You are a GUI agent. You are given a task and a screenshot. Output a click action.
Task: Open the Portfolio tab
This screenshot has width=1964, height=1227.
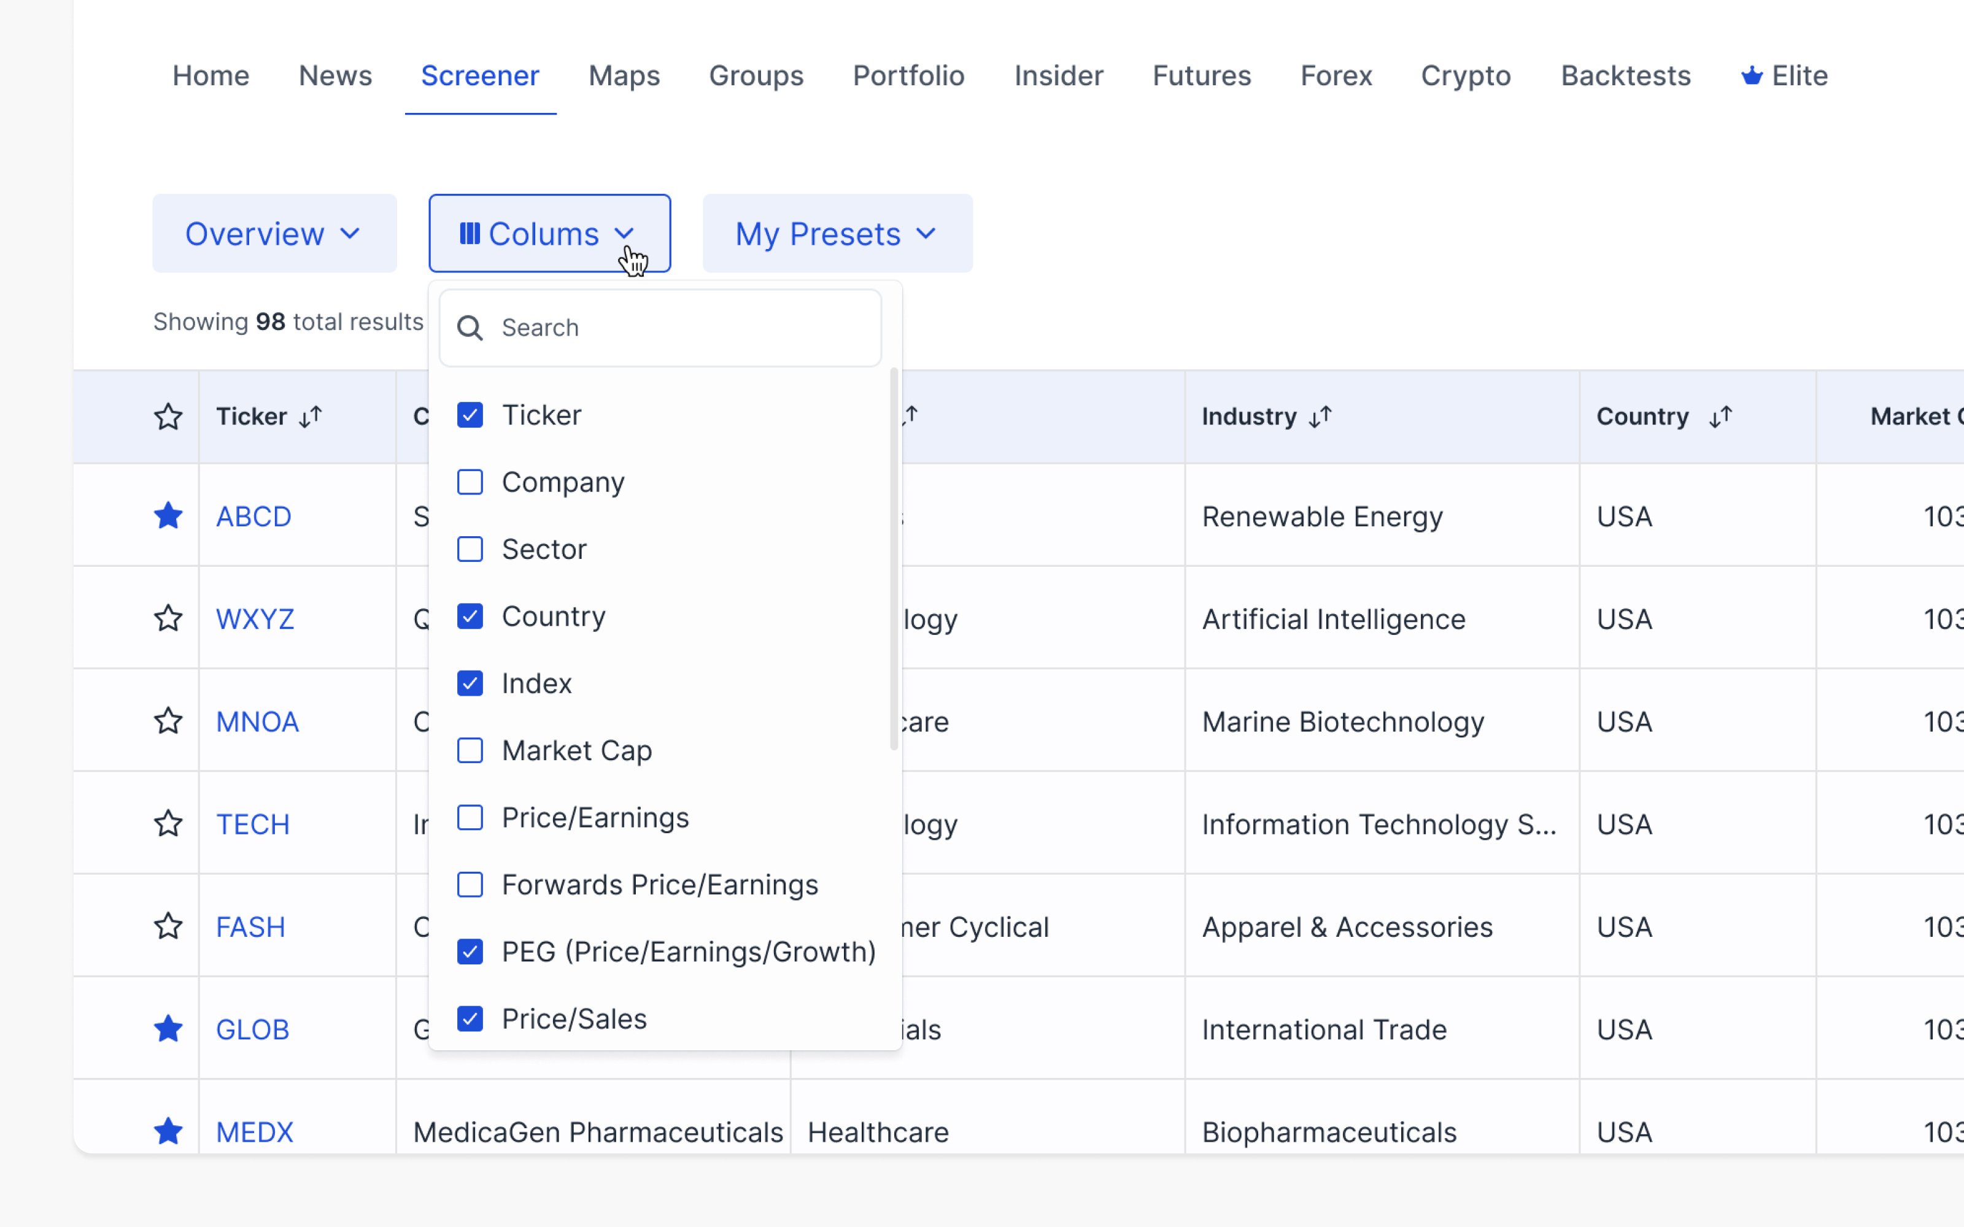tap(909, 75)
